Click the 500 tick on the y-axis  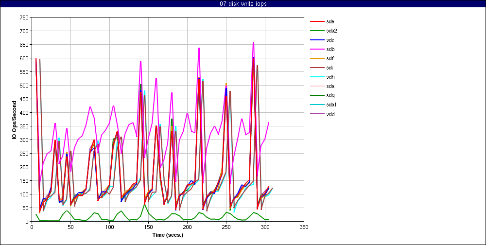[x=23, y=86]
